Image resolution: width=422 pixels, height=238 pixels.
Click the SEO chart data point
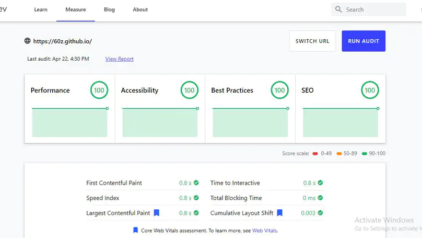(378, 108)
